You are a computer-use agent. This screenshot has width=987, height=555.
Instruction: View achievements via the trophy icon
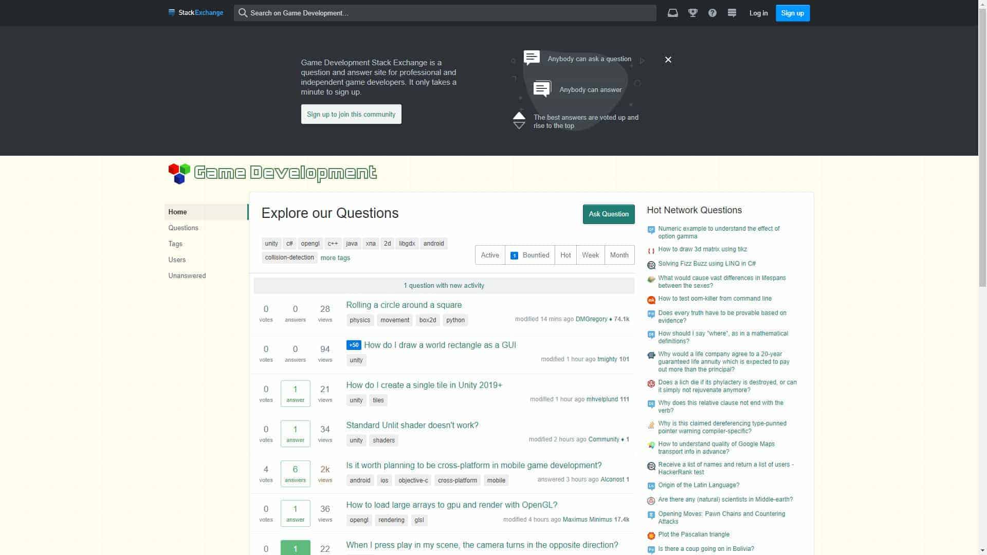692,13
